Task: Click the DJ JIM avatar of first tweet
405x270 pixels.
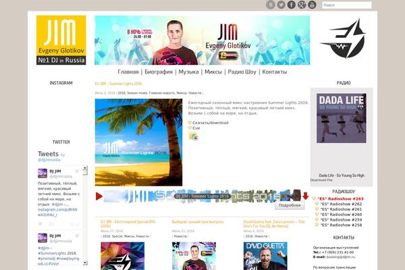Action: (43, 173)
